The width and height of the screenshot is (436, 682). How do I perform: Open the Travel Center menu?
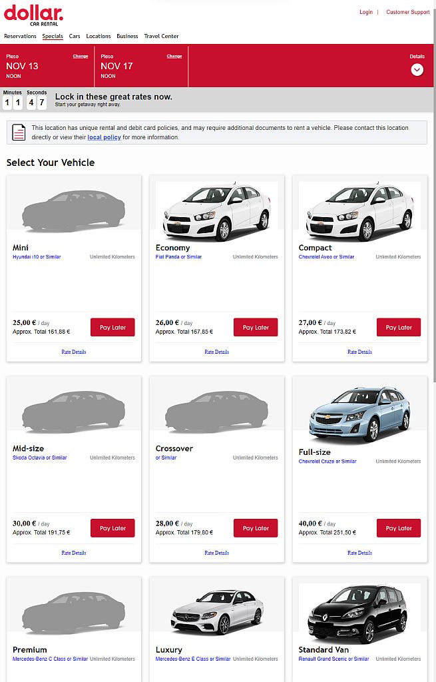coord(161,36)
